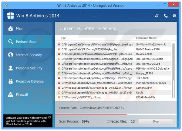
Task: Select the P2P-Worm.Win32.Duload.a entry
Action: tap(152, 68)
